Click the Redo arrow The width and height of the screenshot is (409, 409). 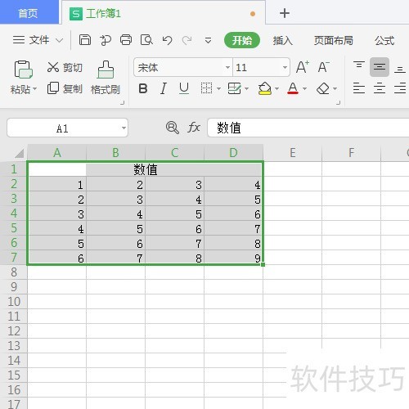point(187,40)
